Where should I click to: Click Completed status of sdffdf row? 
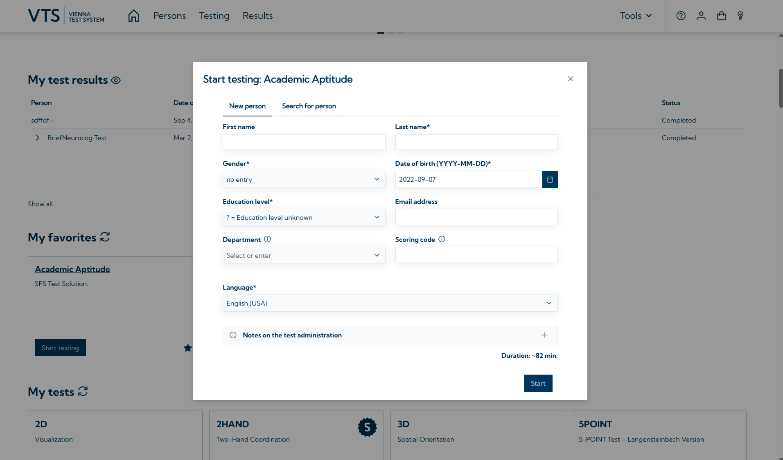tap(679, 120)
